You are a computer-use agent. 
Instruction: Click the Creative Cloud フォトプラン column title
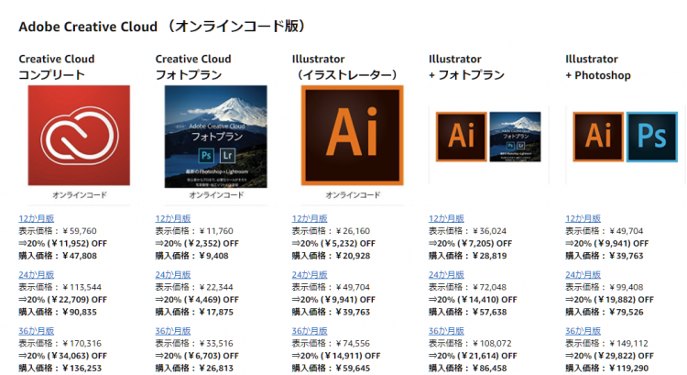(193, 67)
